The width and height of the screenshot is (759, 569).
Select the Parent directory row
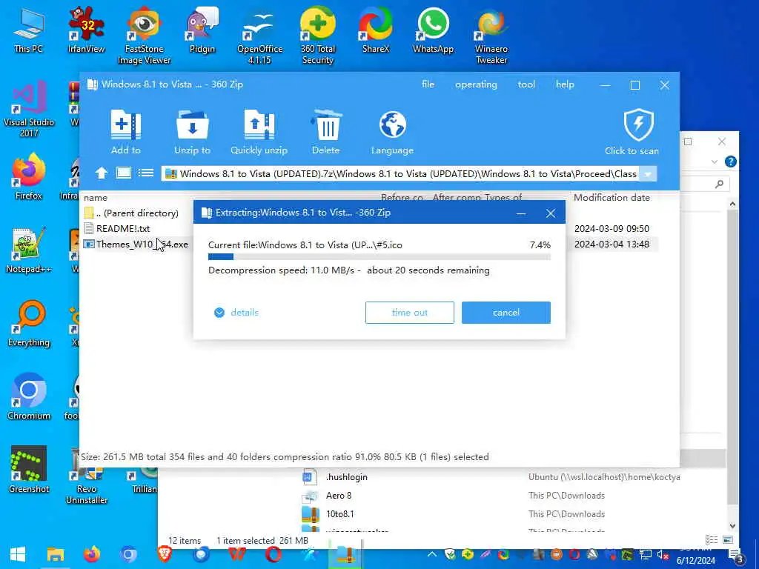click(131, 213)
